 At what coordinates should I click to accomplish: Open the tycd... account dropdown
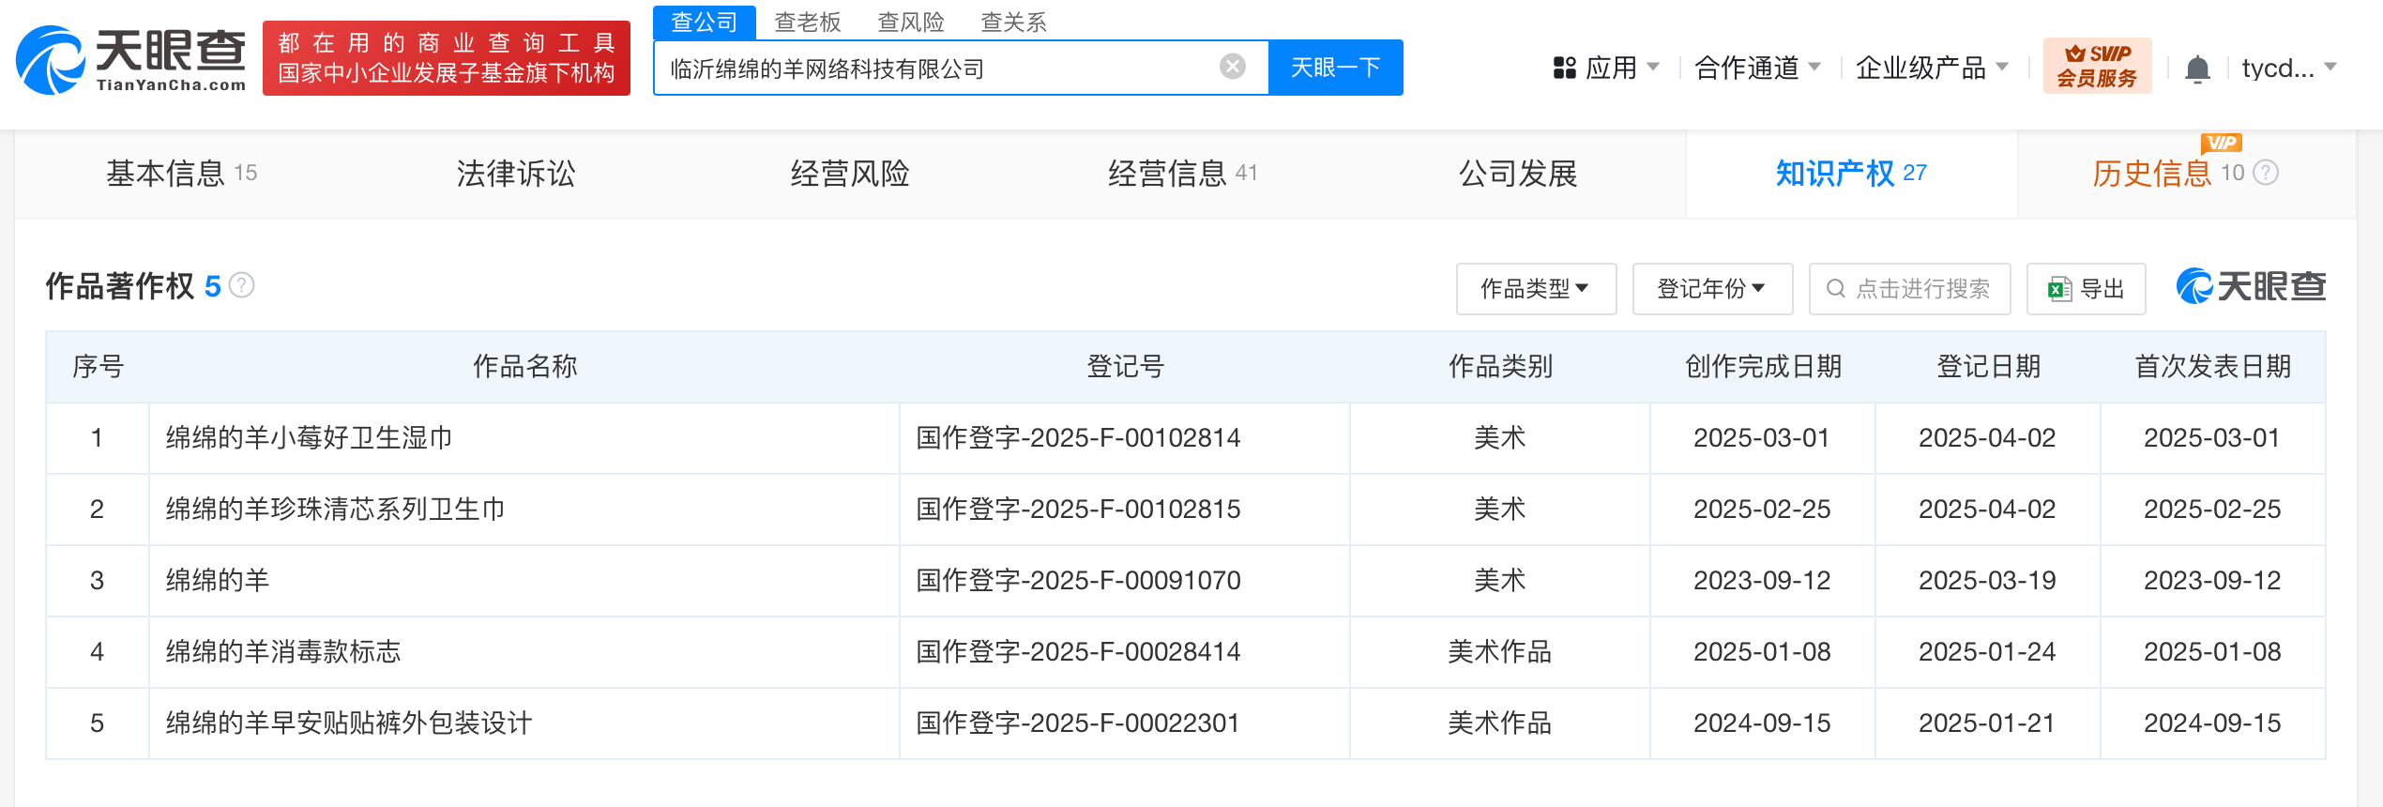tap(2288, 68)
